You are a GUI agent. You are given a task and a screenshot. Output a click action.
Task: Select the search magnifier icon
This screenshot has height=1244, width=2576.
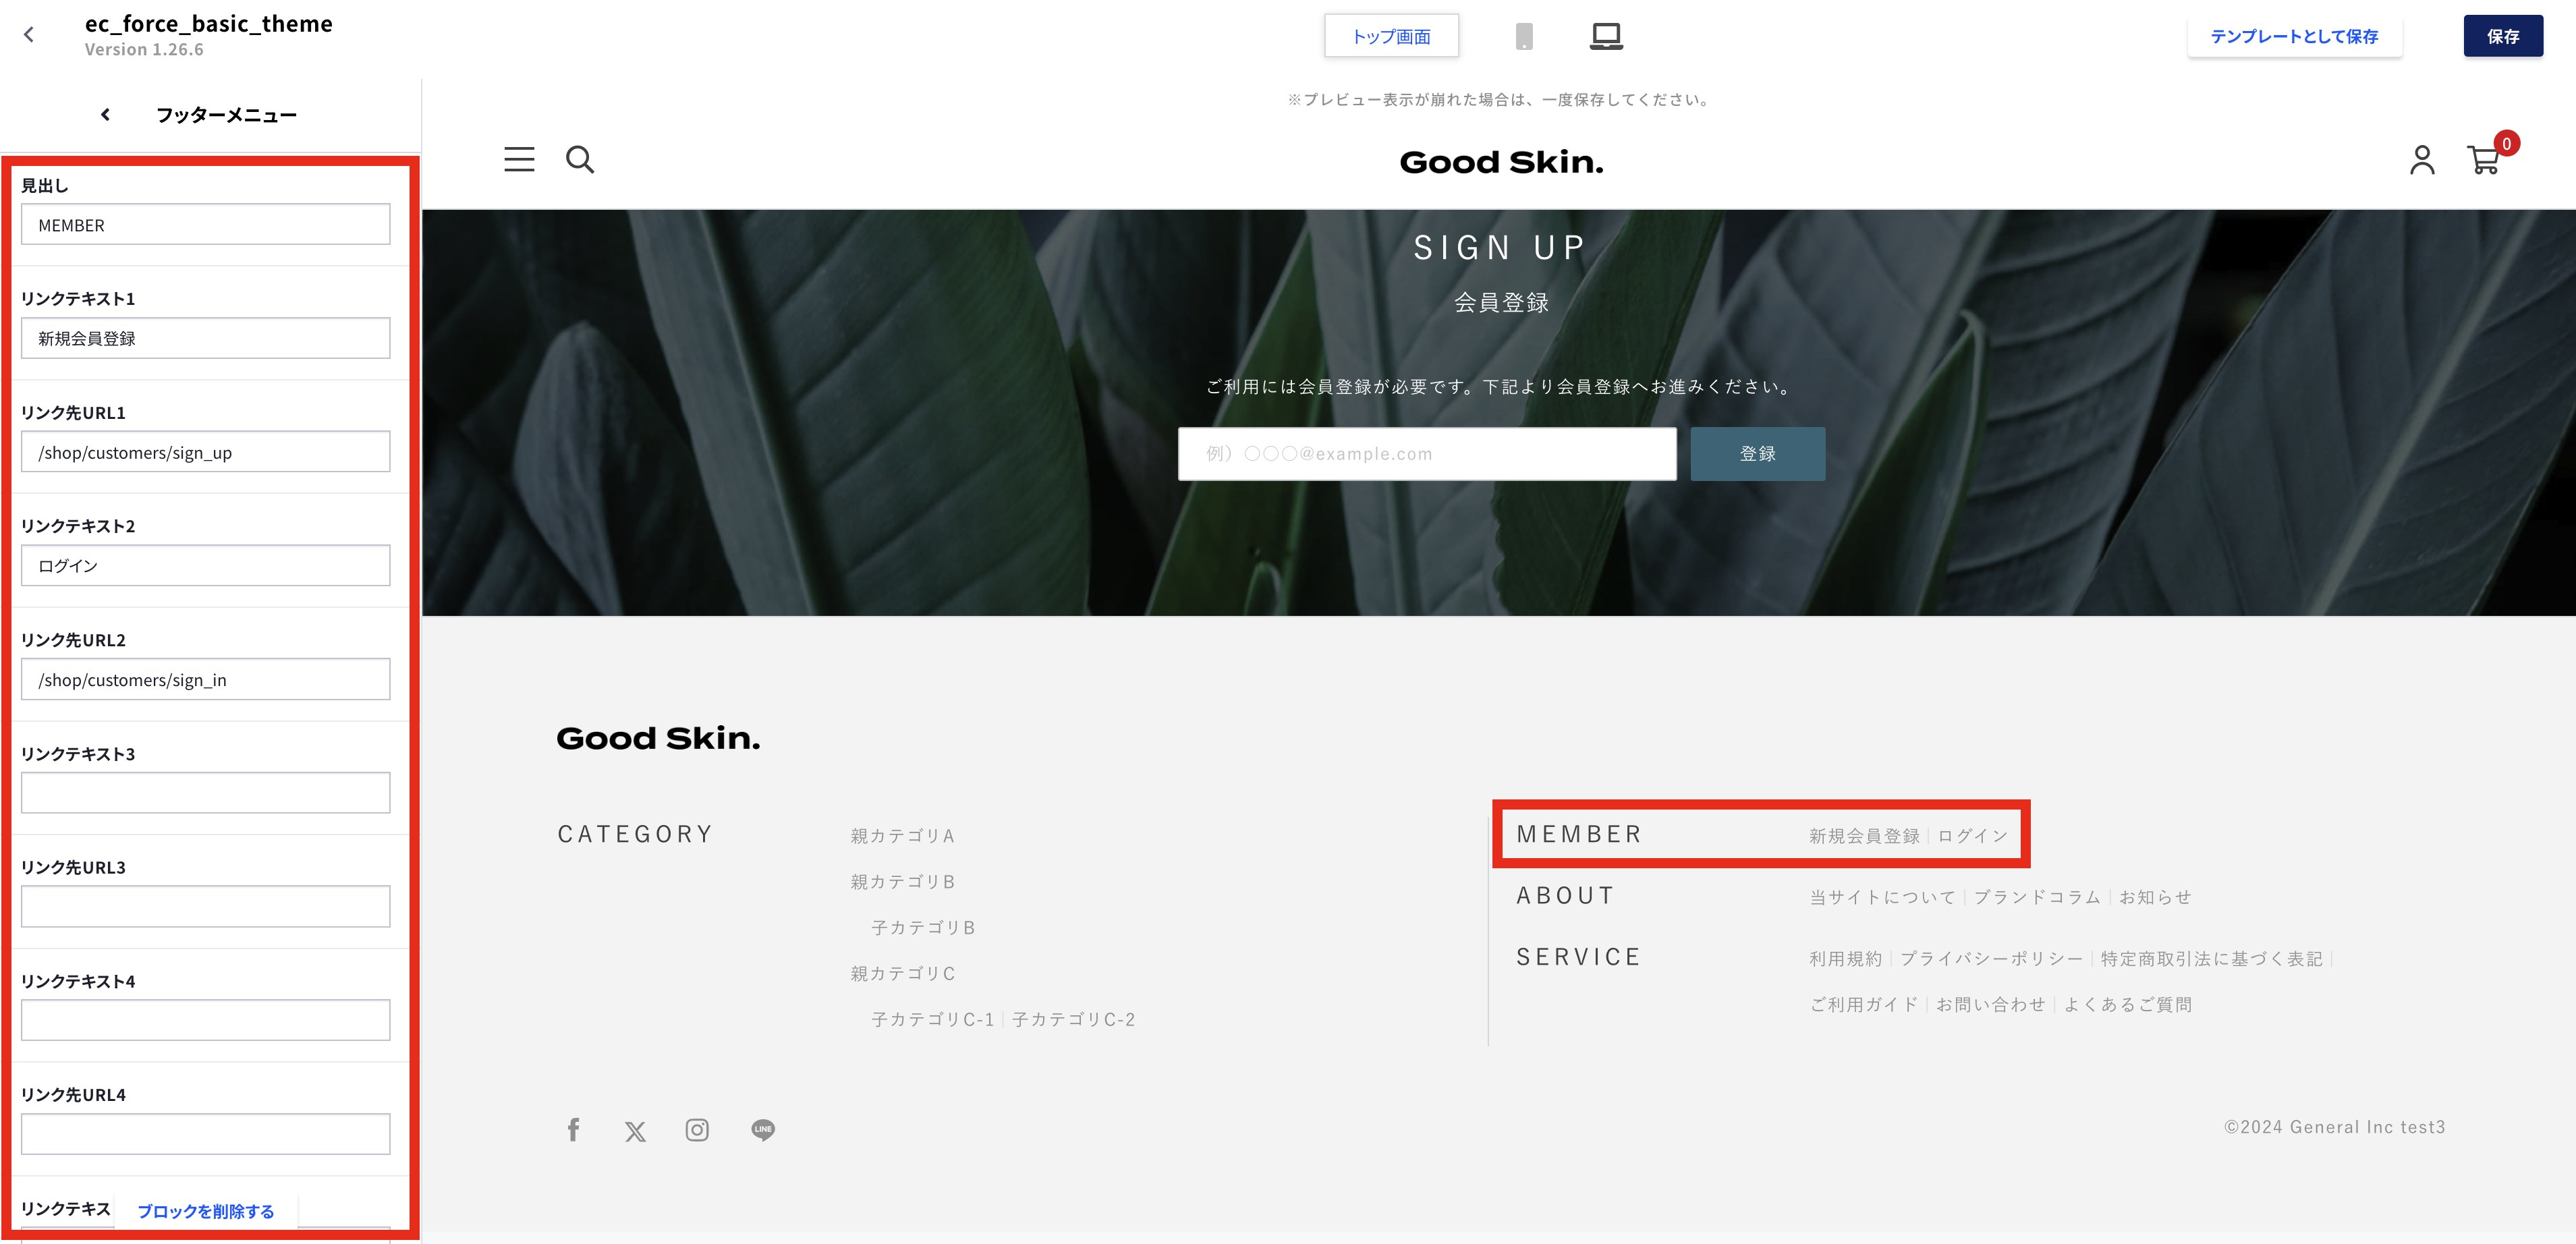coord(580,159)
